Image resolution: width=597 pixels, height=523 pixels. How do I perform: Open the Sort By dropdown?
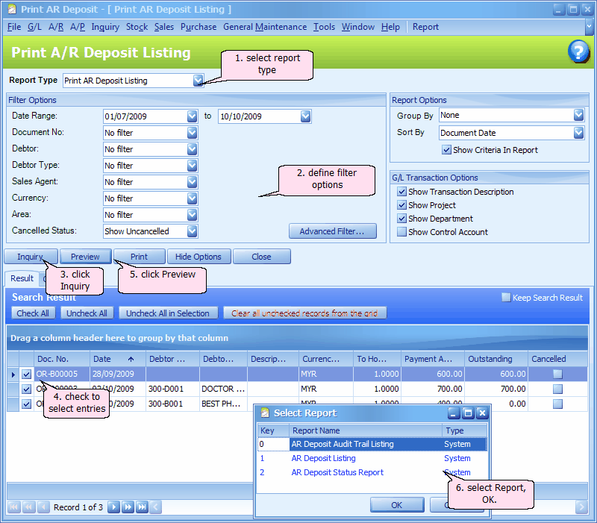[x=578, y=133]
